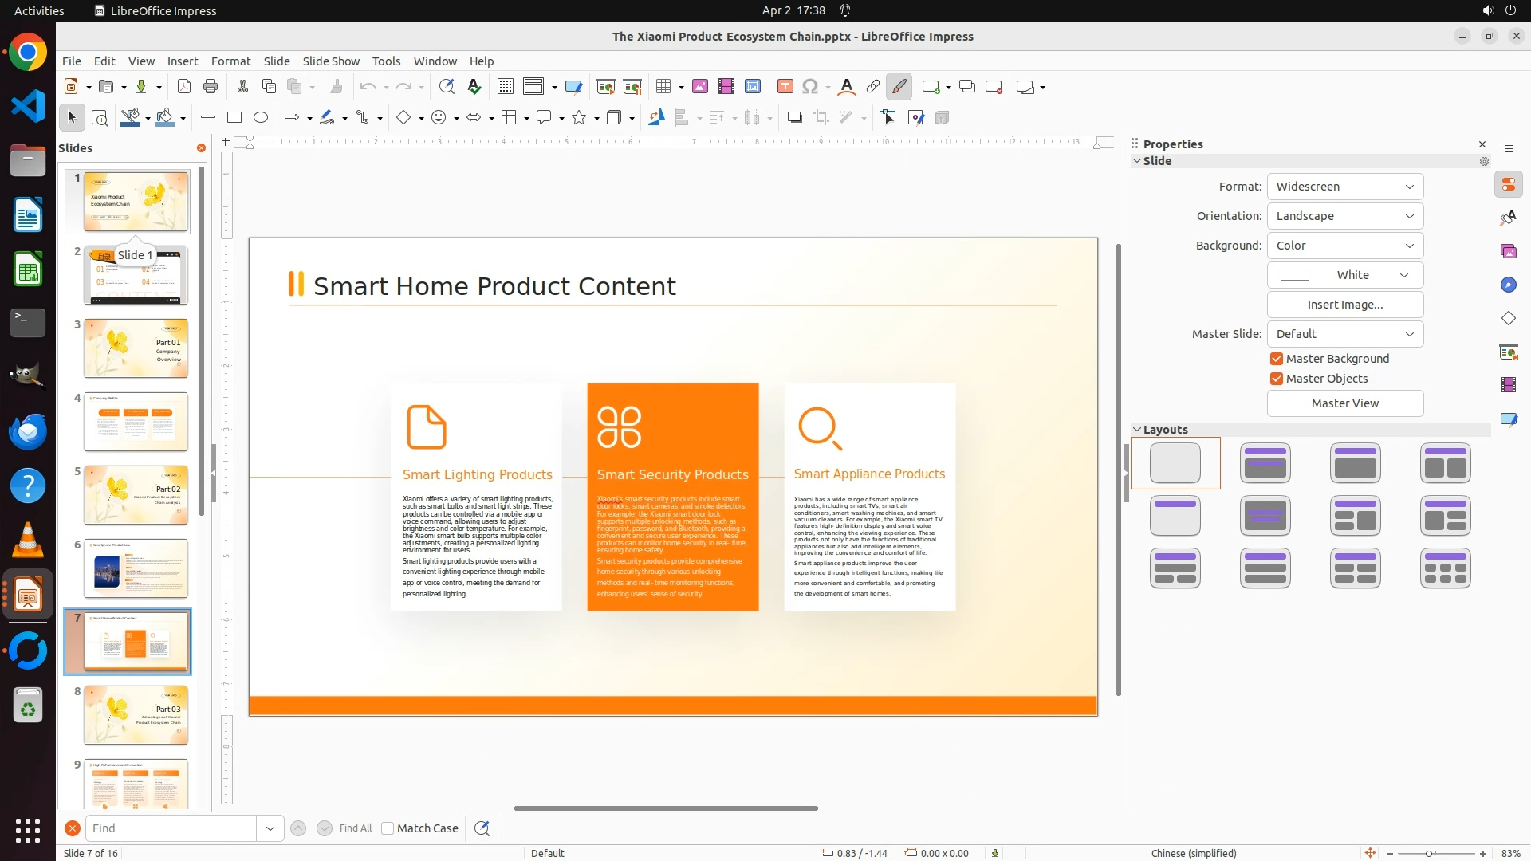Viewport: 1531px width, 861px height.
Task: Open the Orientation dropdown showing Landscape
Action: 1344,216
